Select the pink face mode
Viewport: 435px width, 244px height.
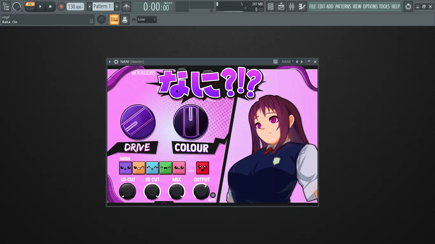click(179, 168)
